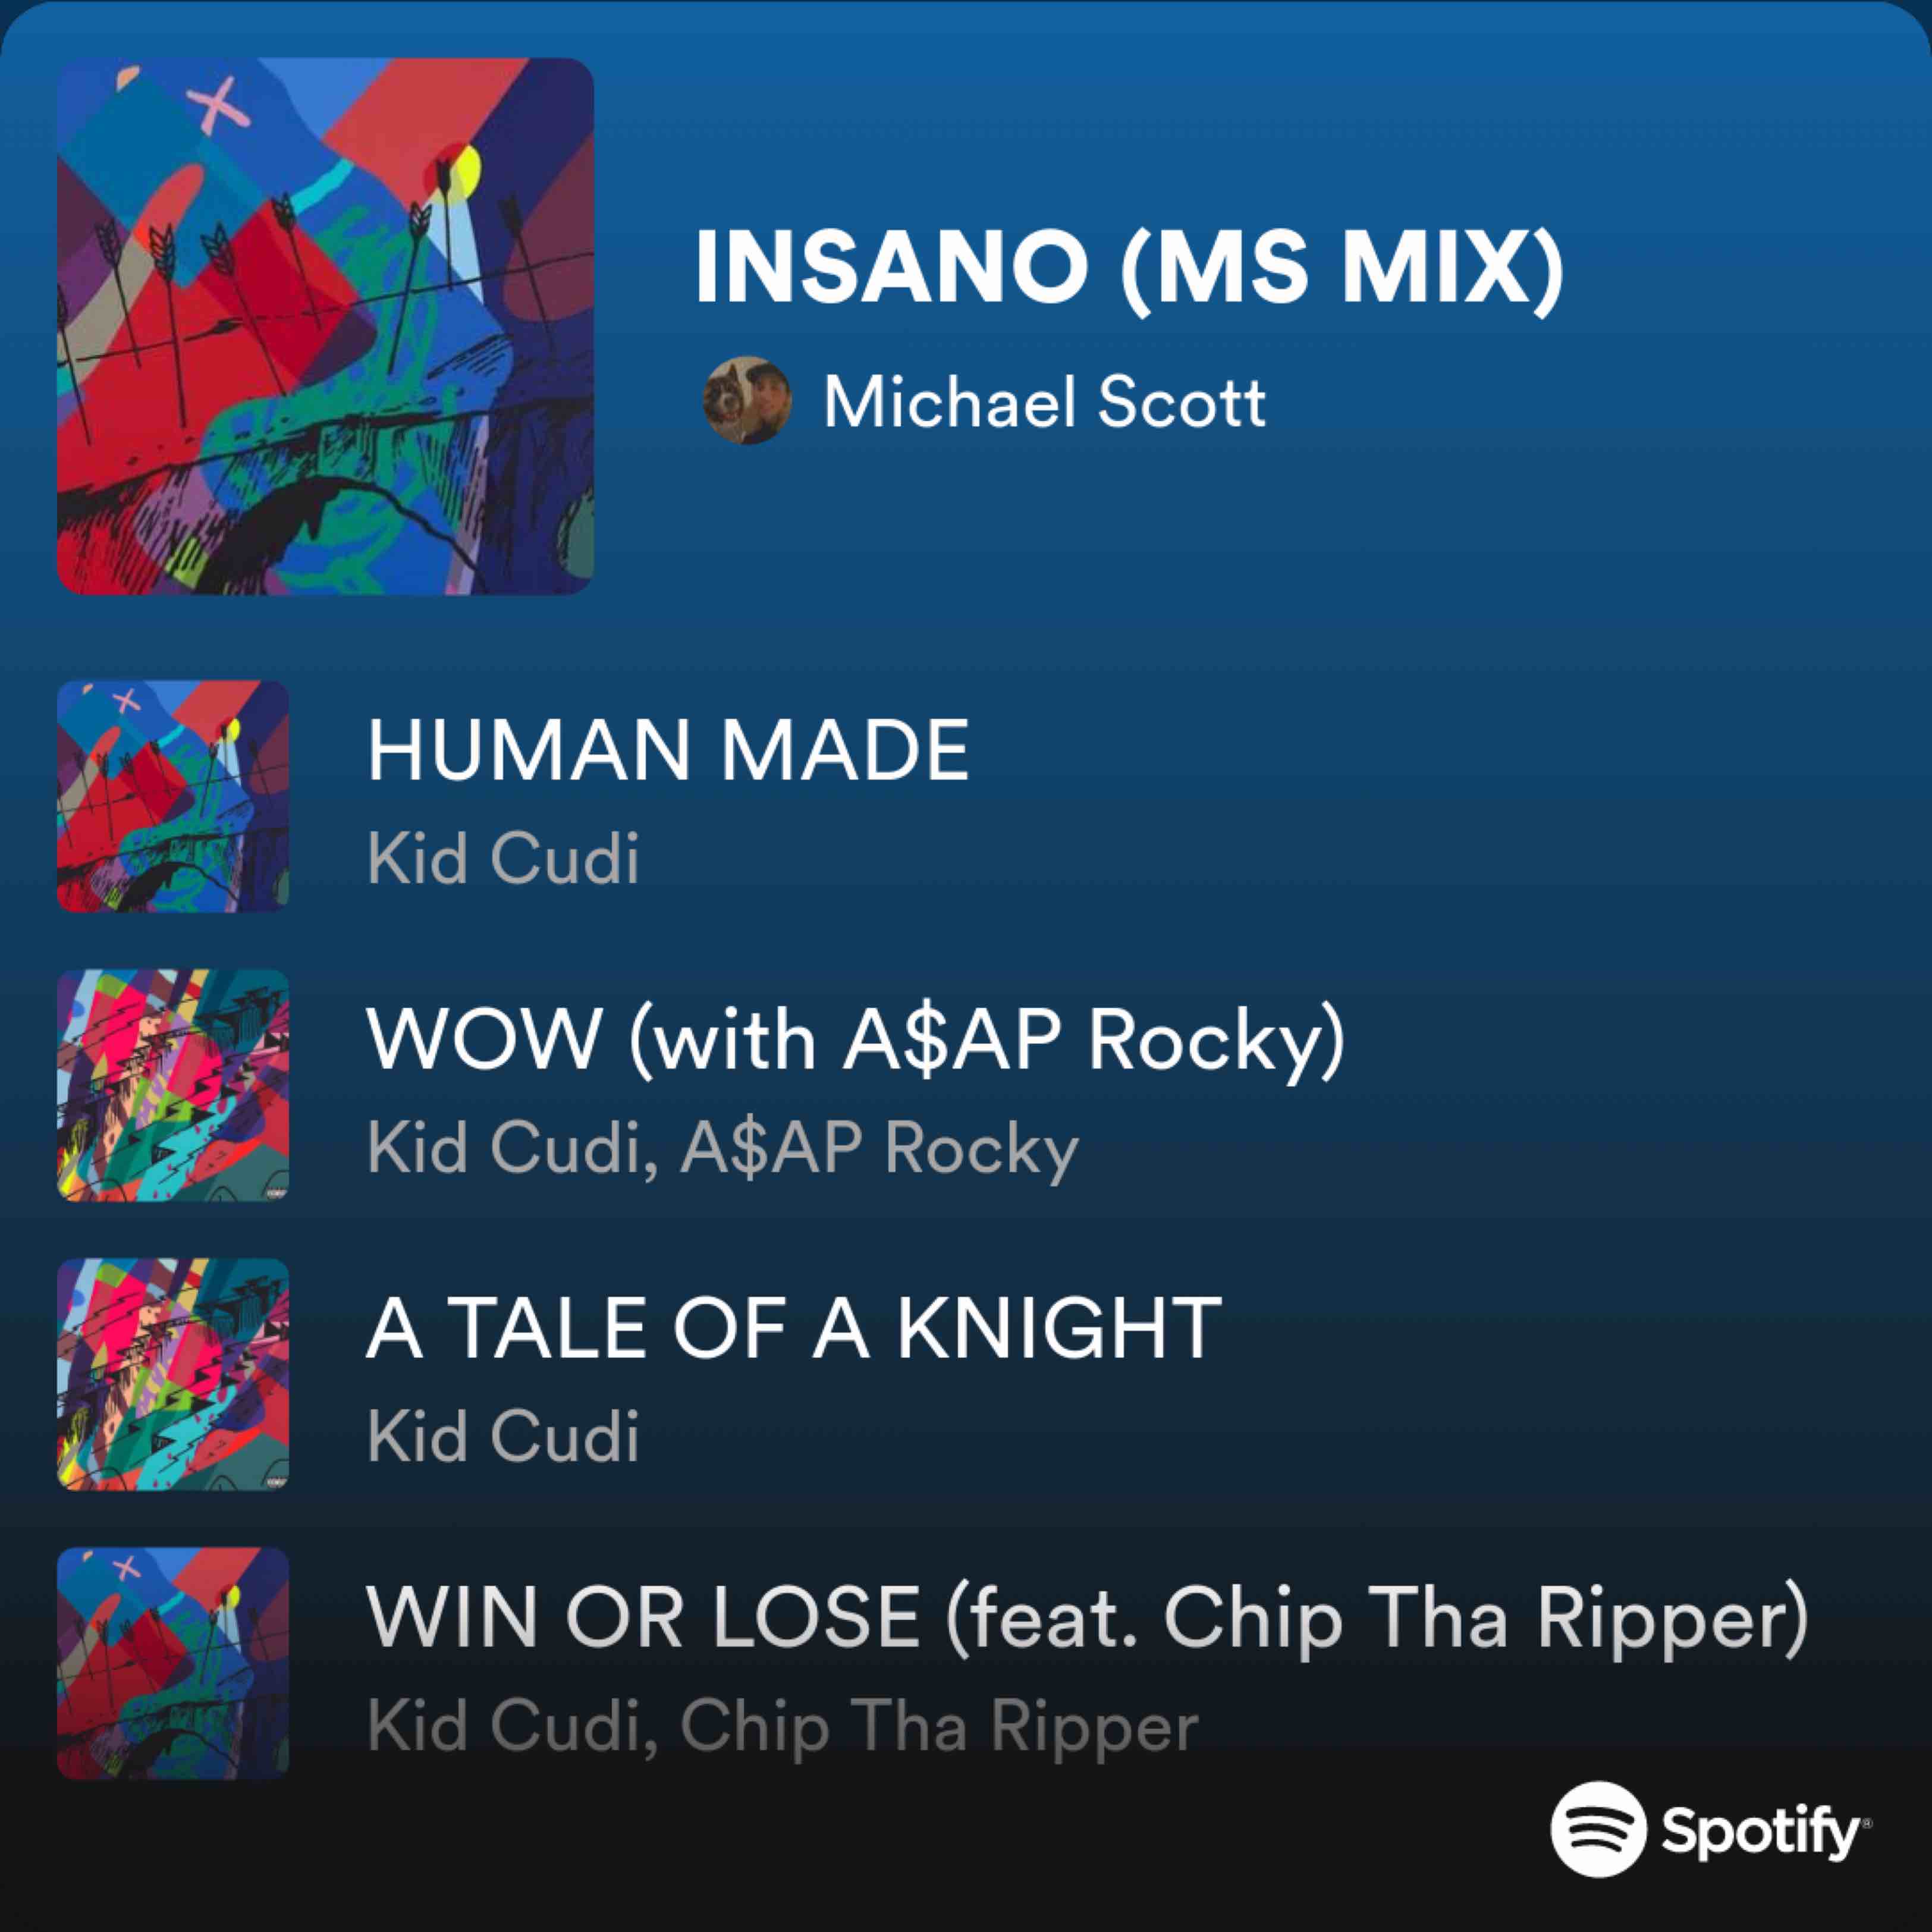This screenshot has width=1932, height=1932.
Task: Play WOW (with A$AP Rocky) track title
Action: click(x=857, y=1042)
